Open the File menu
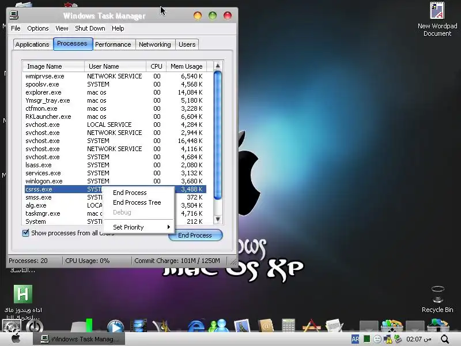Screen dimensions: 461x346 [x=16, y=28]
